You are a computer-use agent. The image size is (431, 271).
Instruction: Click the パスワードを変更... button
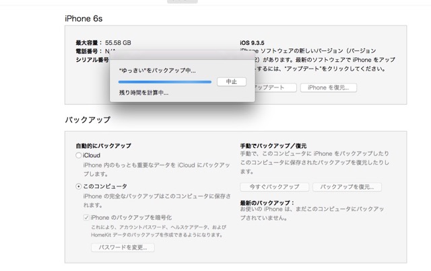click(123, 247)
